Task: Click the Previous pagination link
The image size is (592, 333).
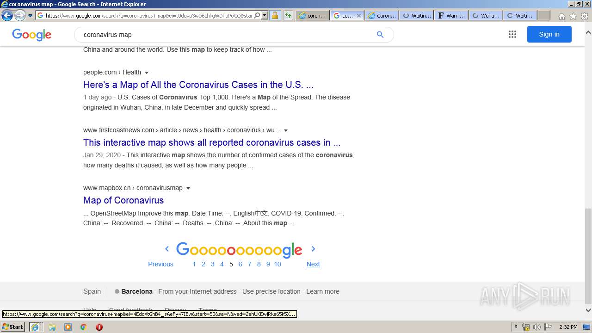Action: point(160,264)
